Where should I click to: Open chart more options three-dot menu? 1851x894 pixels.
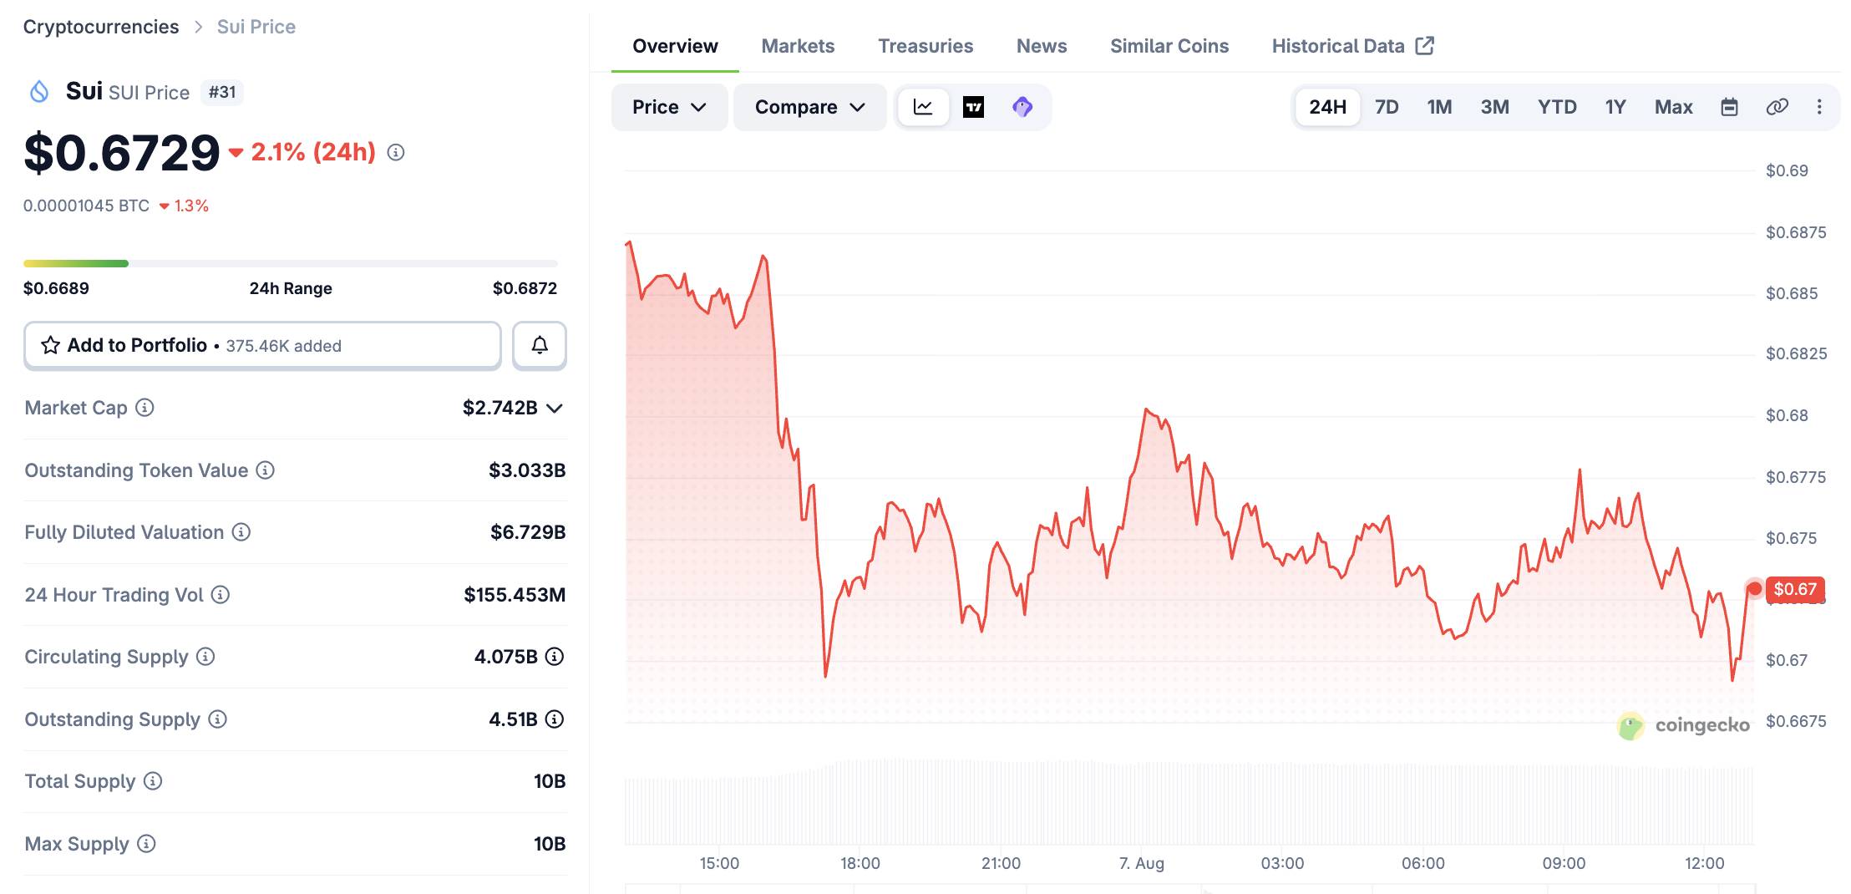[x=1819, y=107]
